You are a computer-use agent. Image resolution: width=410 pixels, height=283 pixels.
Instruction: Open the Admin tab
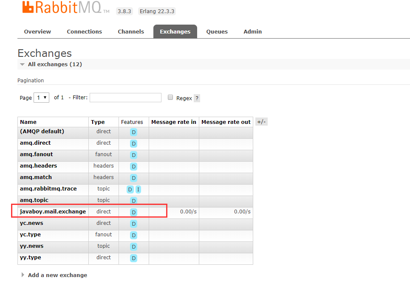point(253,31)
